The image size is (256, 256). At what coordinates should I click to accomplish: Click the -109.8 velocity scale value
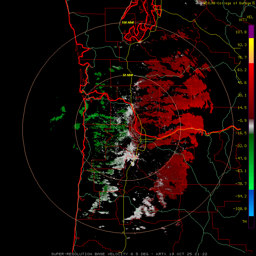[240, 209]
